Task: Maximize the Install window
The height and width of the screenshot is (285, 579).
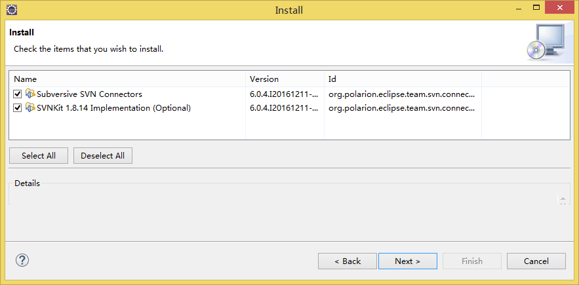Action: coord(536,7)
